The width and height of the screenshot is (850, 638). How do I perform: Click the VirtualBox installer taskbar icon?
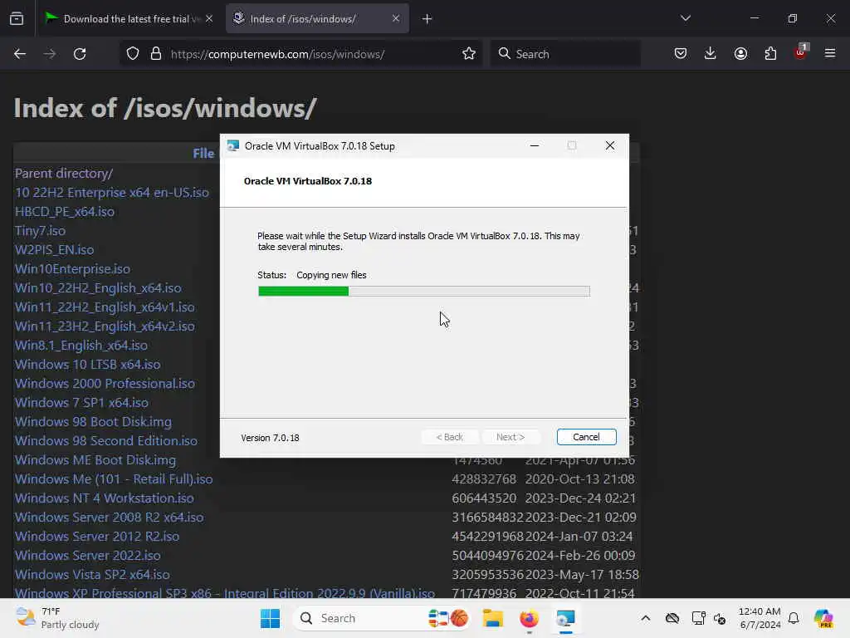(565, 618)
